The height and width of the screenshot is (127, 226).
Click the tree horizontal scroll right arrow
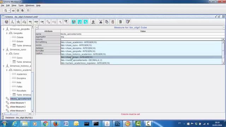point(30,114)
